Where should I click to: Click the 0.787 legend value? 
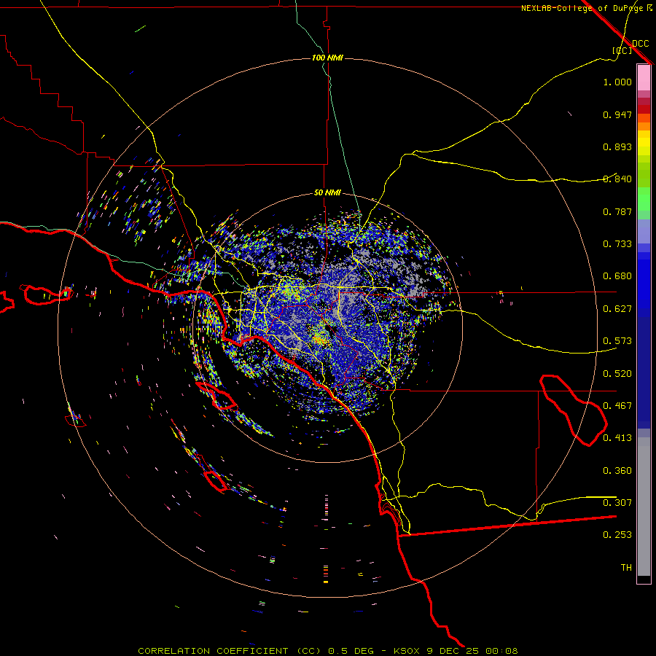click(617, 211)
